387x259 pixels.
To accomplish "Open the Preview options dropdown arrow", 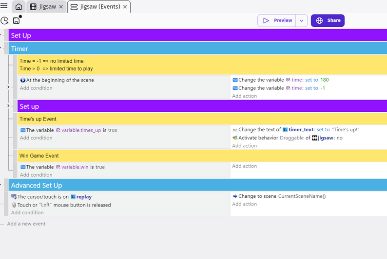I will 302,21.
